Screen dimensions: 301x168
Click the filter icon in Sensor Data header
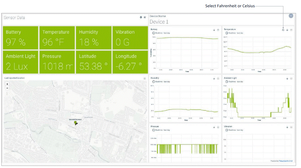point(145,17)
